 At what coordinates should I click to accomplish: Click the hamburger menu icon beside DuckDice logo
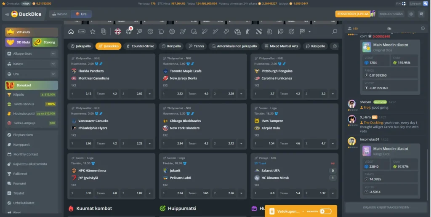click(7, 14)
